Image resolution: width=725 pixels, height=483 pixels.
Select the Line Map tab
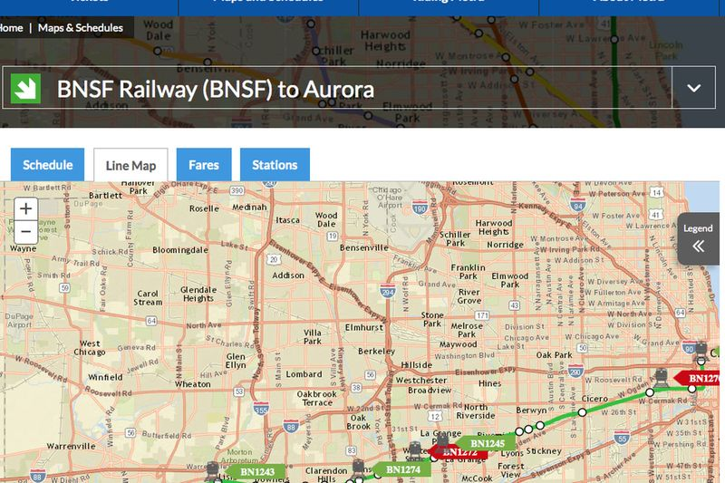(x=130, y=165)
